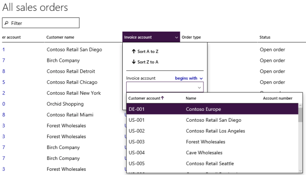The height and width of the screenshot is (175, 306).
Task: Sort Invoice account A to Z
Action: [145, 51]
